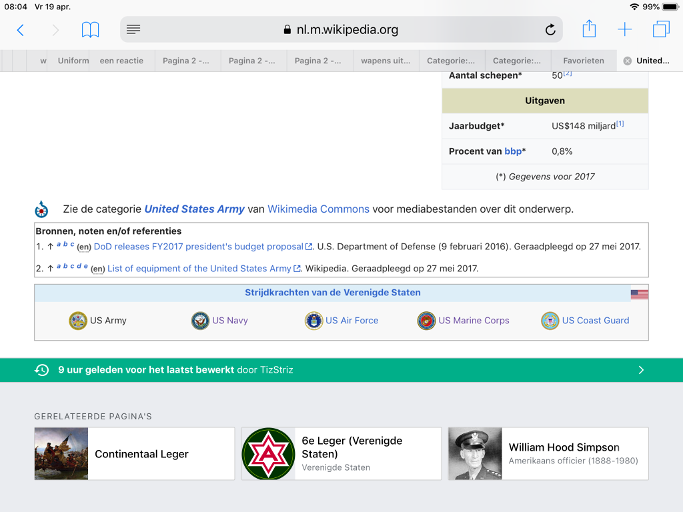Tap the nl.m.wikipedia.org address field
683x512 pixels.
point(340,30)
